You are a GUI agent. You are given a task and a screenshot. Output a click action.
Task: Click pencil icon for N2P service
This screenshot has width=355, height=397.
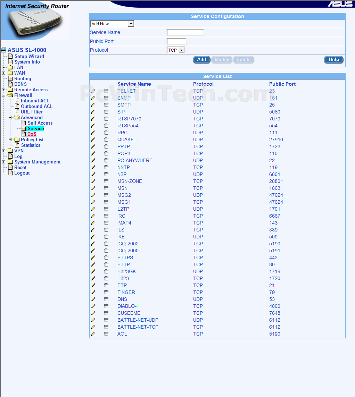coord(93,174)
